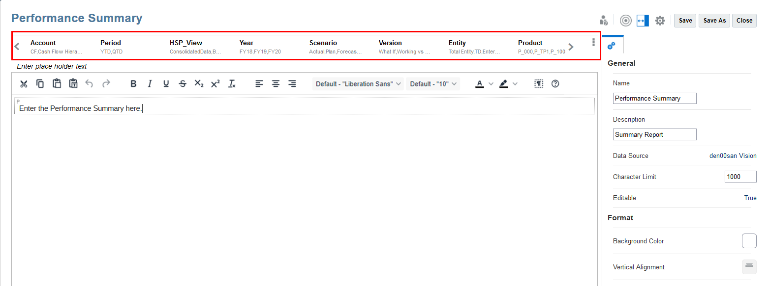Show blocks paragraph marker icon
The width and height of the screenshot is (769, 286).
539,84
